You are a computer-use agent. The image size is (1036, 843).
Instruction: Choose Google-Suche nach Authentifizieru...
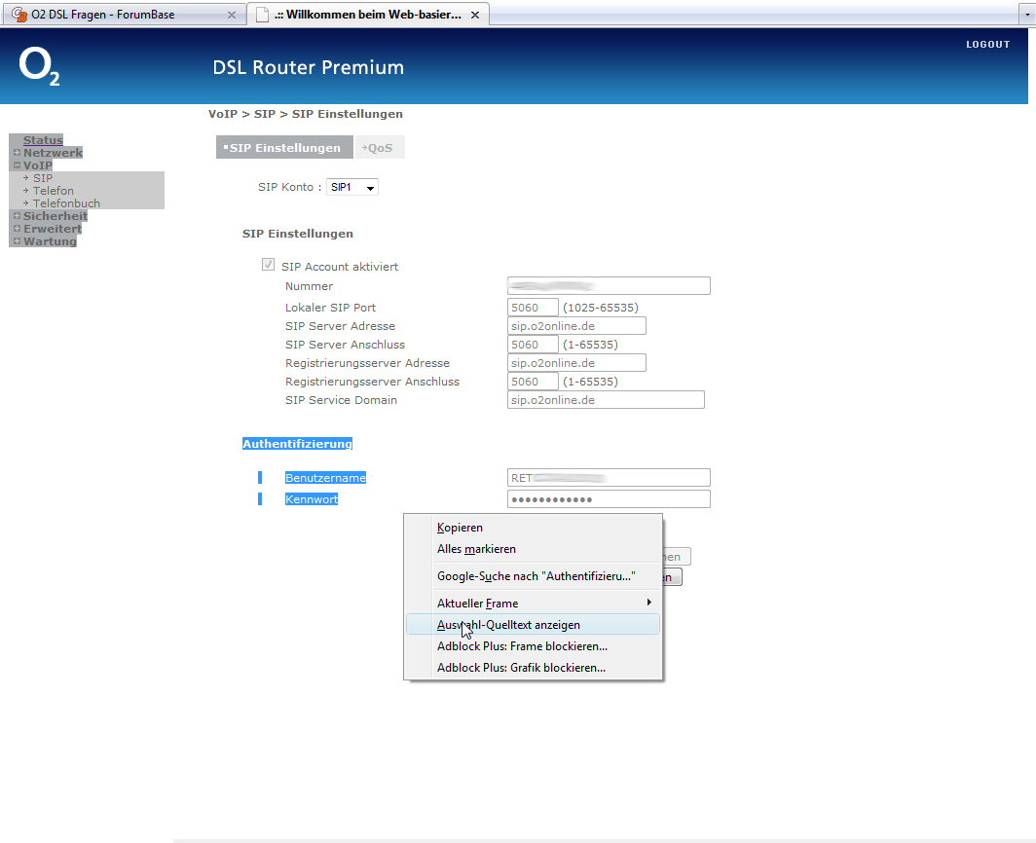[x=533, y=576]
